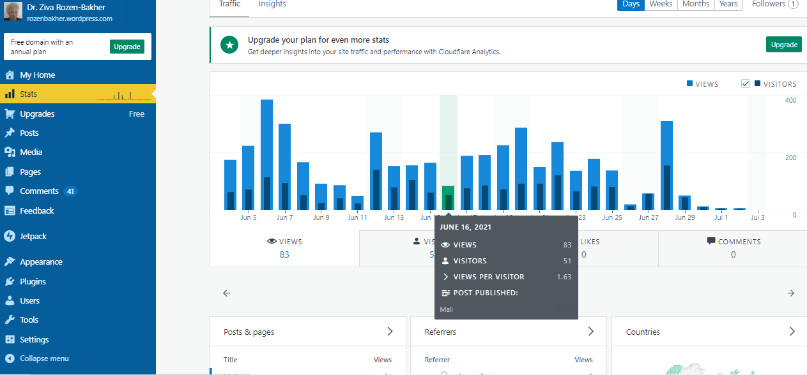Click the Jun 28 views bar
Screen dimensions: 807x375
(x=666, y=165)
